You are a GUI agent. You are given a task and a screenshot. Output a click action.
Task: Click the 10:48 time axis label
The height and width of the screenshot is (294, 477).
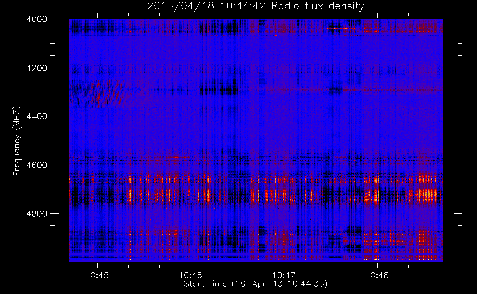377,275
